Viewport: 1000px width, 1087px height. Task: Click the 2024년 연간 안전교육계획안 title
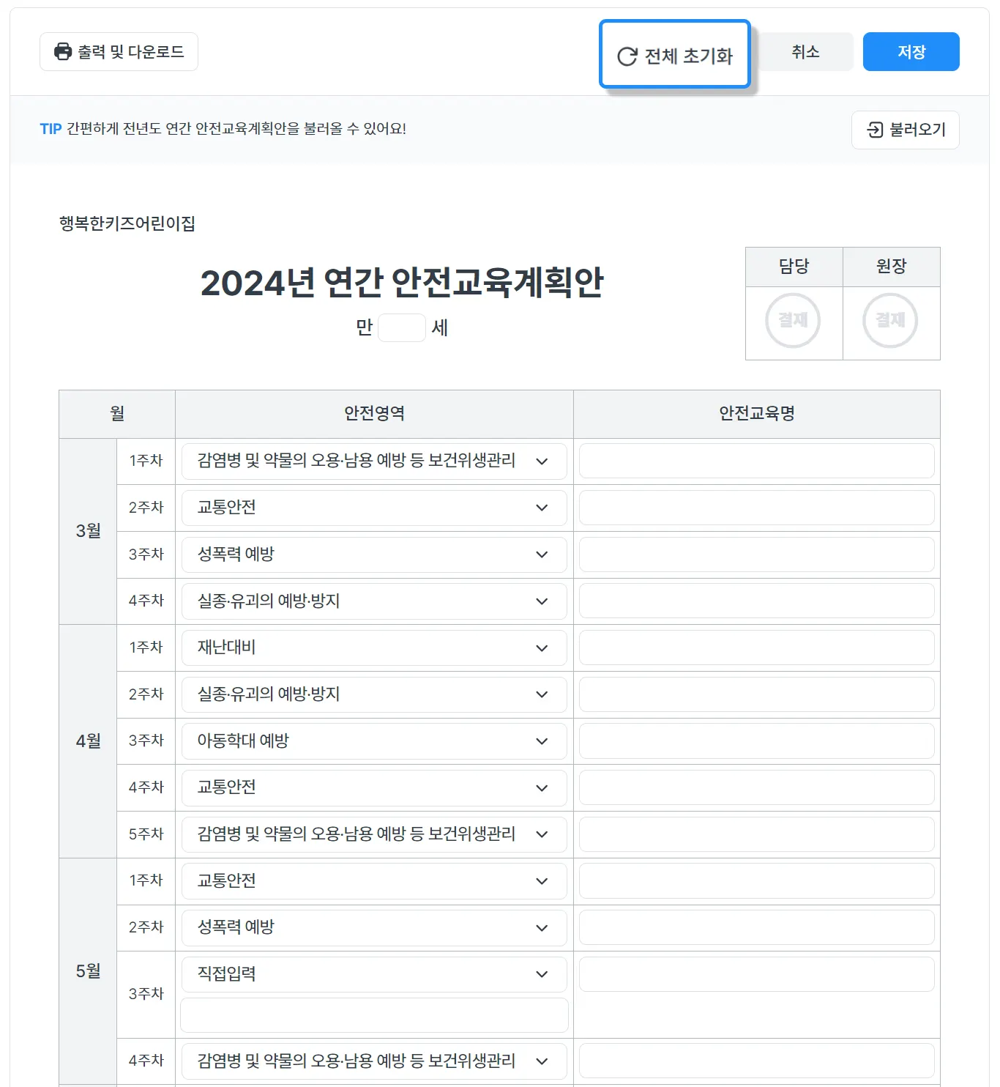pos(402,283)
